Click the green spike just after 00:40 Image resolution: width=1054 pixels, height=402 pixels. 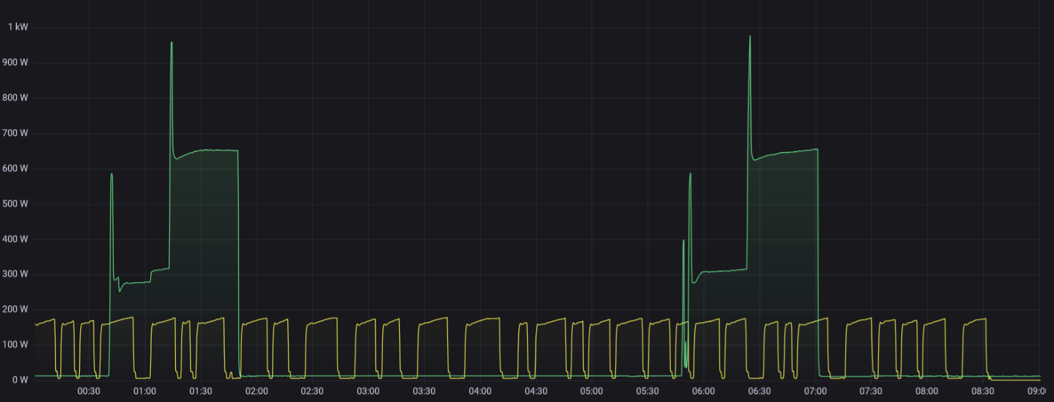111,175
